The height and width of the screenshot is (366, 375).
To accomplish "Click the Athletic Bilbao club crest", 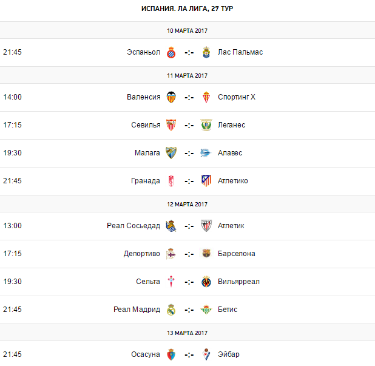I will pos(206,226).
